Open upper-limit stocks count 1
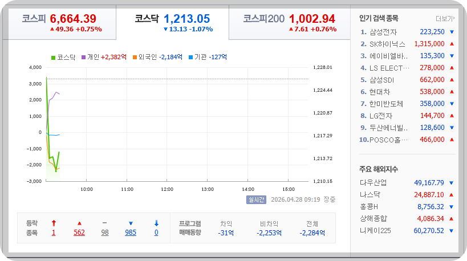 pyautogui.click(x=54, y=233)
